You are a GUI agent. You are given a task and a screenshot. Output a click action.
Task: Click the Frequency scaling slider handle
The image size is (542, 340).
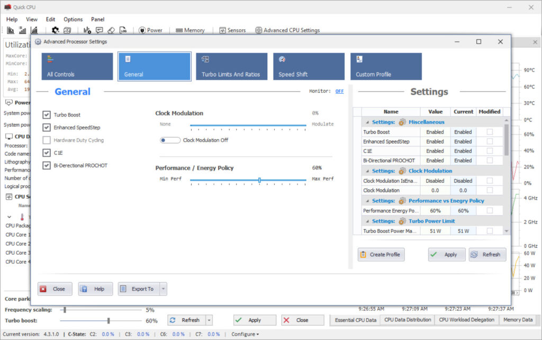[65, 310]
